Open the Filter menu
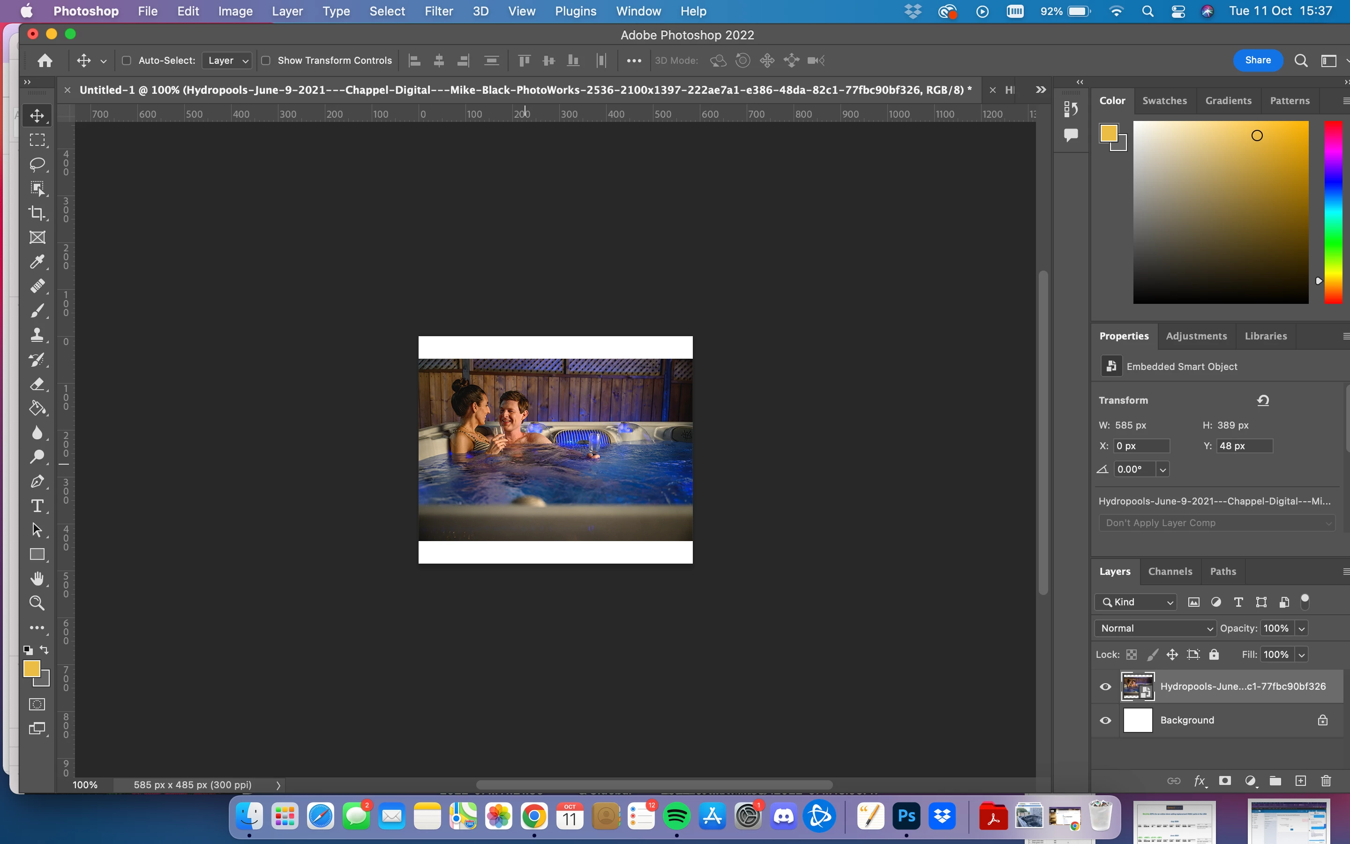The width and height of the screenshot is (1350, 844). pyautogui.click(x=438, y=11)
